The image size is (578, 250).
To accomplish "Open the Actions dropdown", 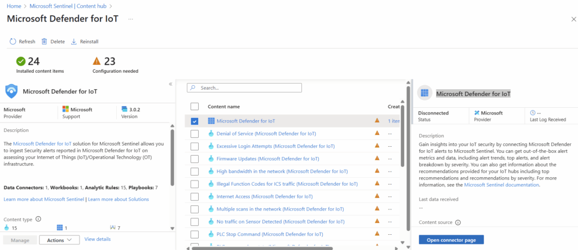I will click(x=59, y=240).
